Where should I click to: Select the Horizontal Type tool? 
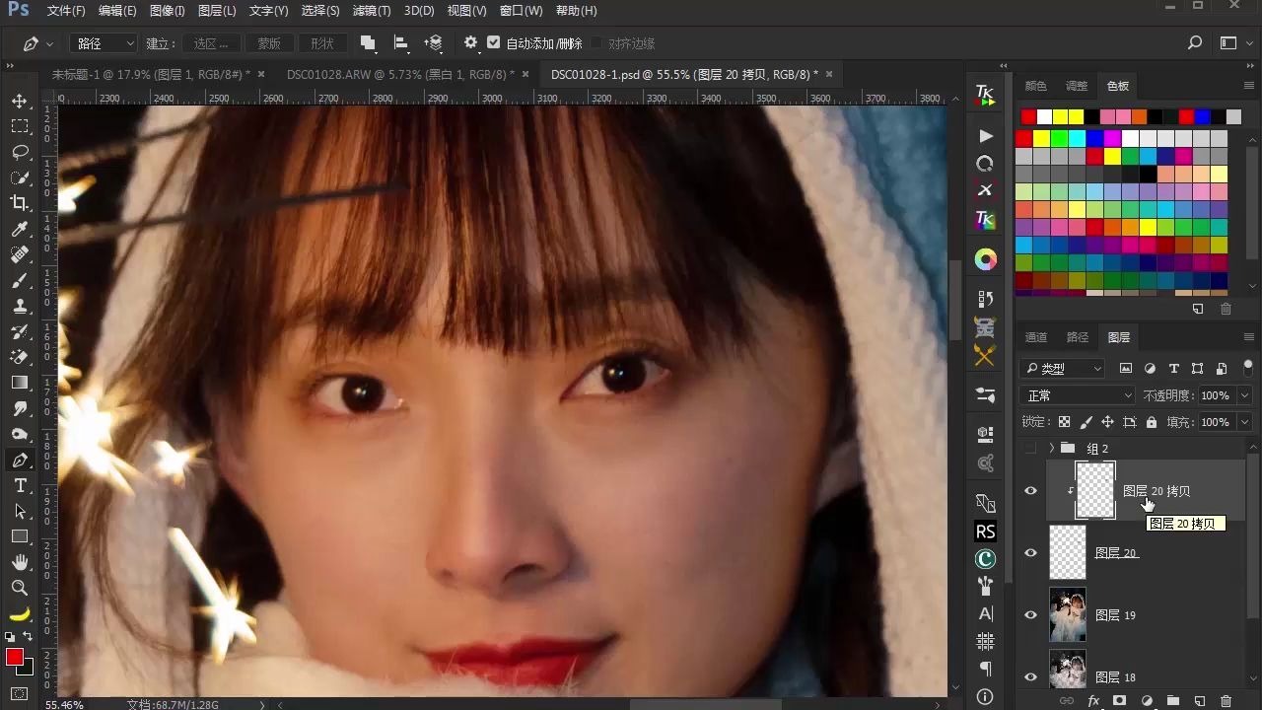20,485
